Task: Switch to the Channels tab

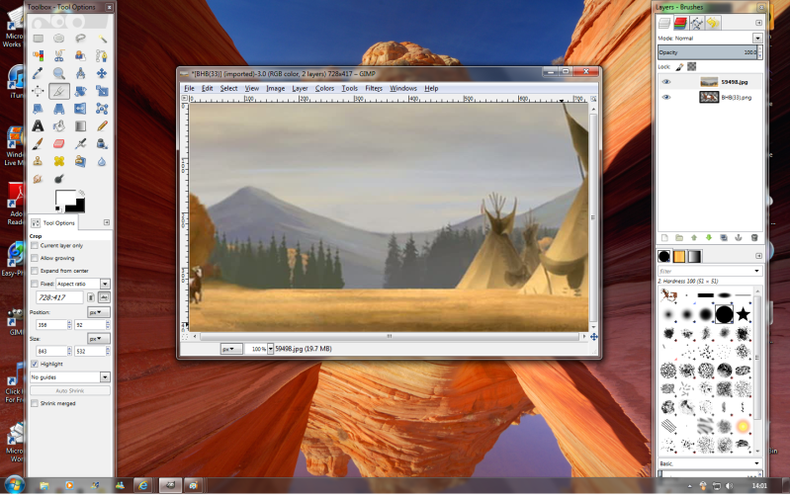Action: point(680,23)
